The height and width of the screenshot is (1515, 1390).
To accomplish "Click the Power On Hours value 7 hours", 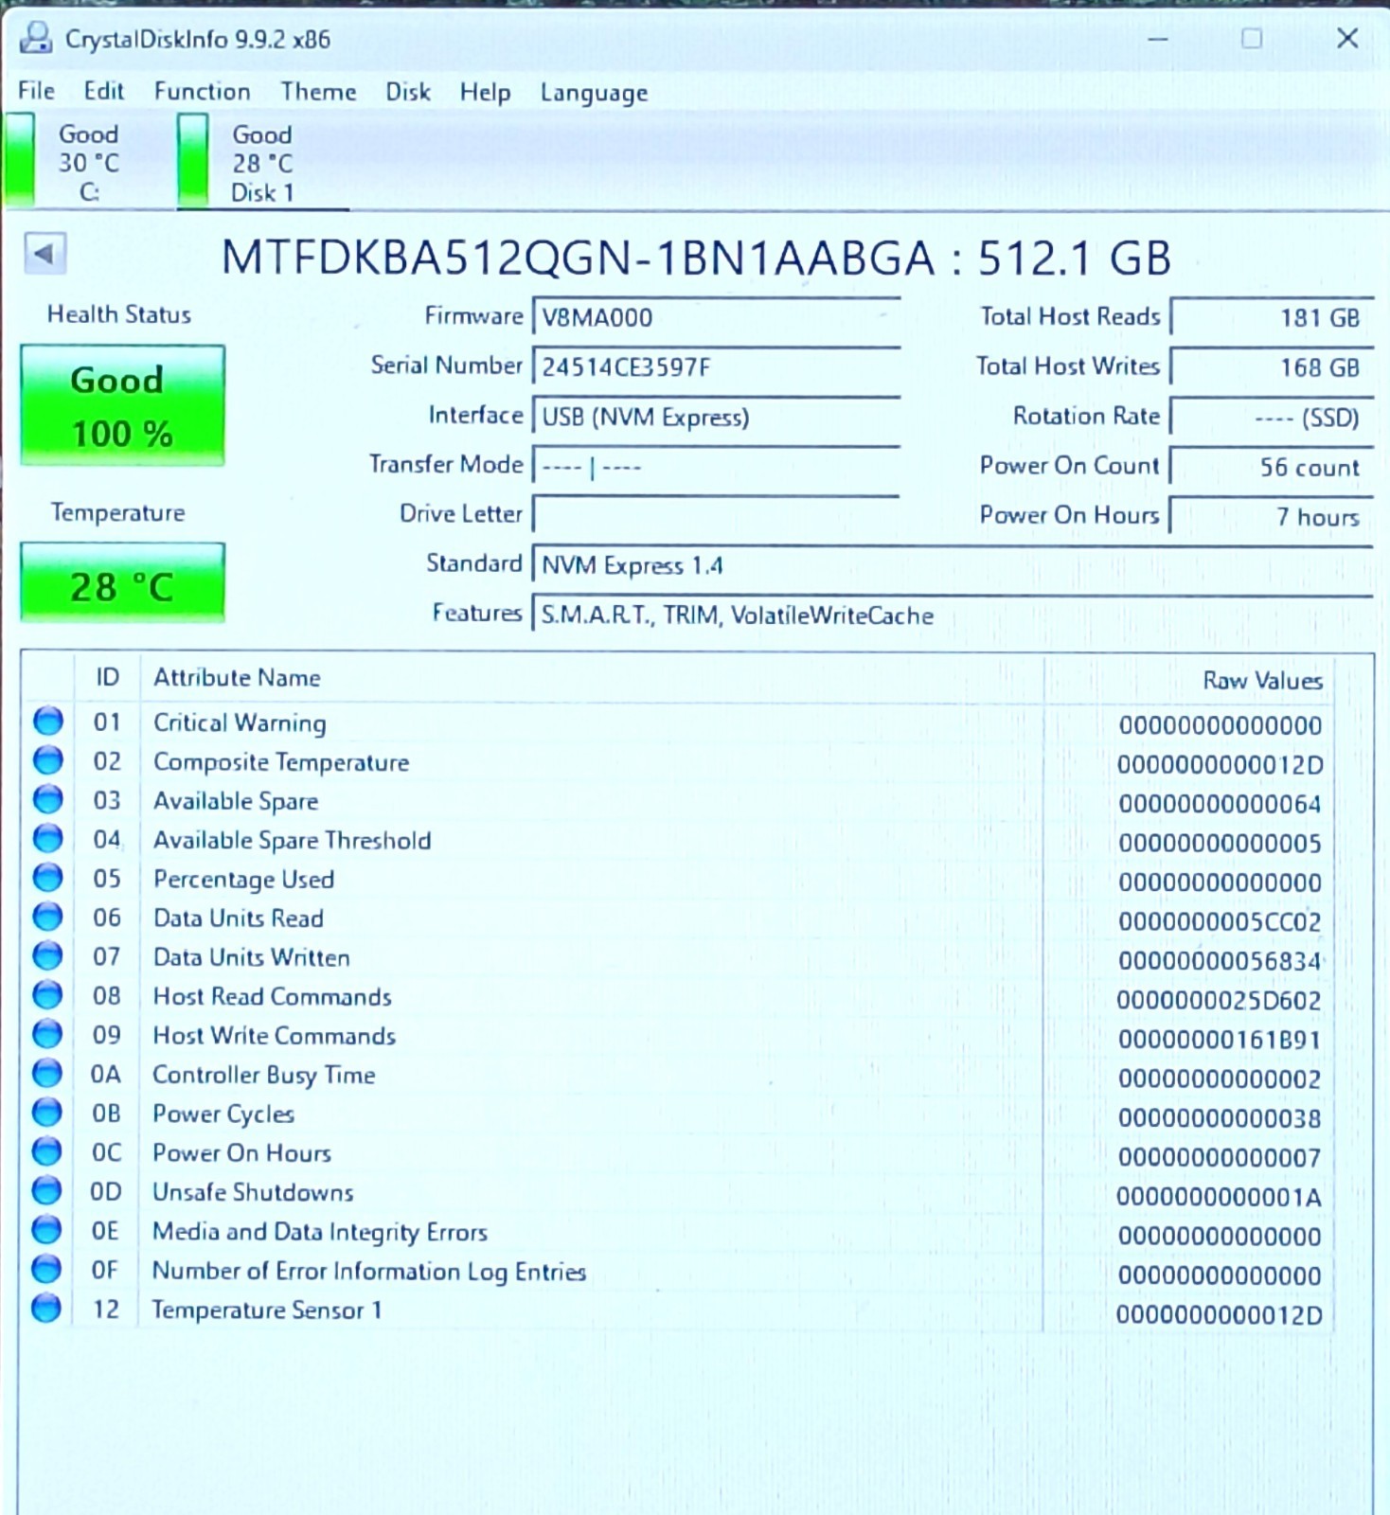I will pyautogui.click(x=1272, y=516).
